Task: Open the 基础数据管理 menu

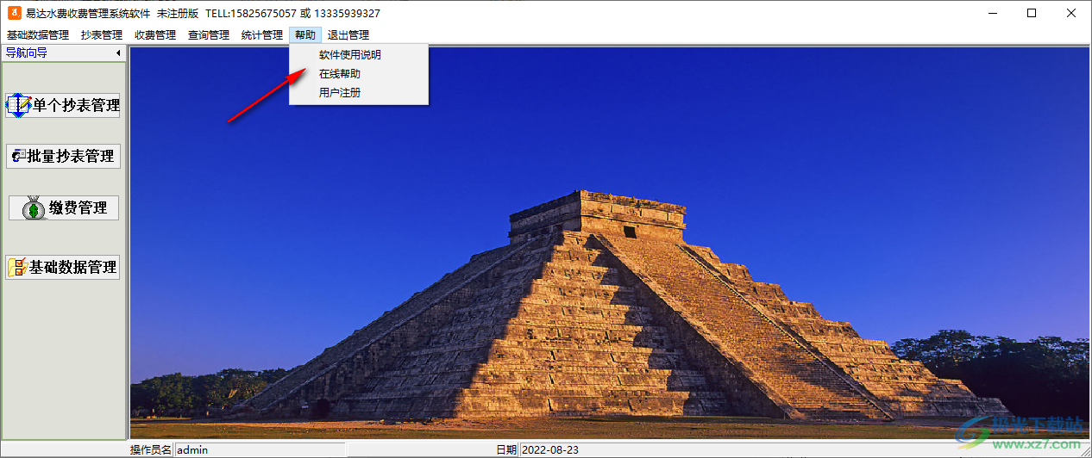Action: tap(38, 35)
